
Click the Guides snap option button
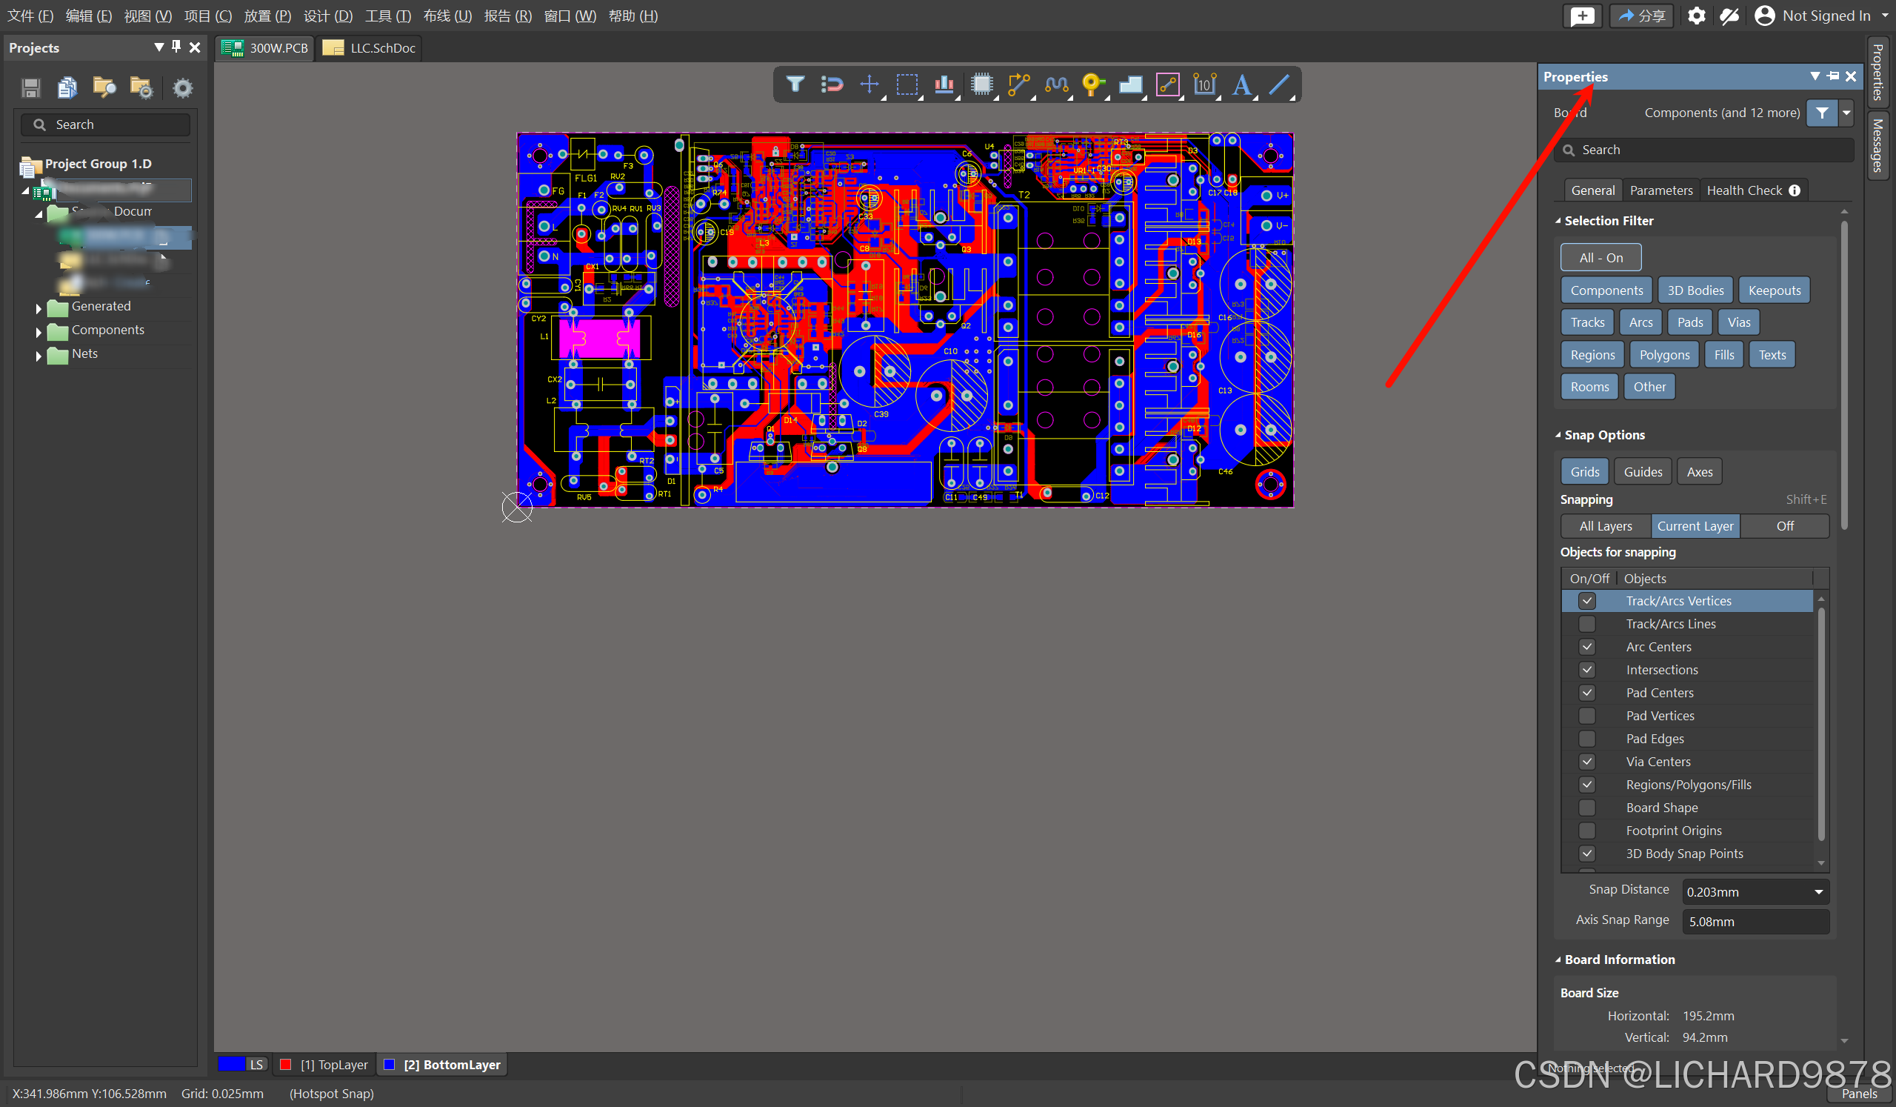(x=1642, y=472)
